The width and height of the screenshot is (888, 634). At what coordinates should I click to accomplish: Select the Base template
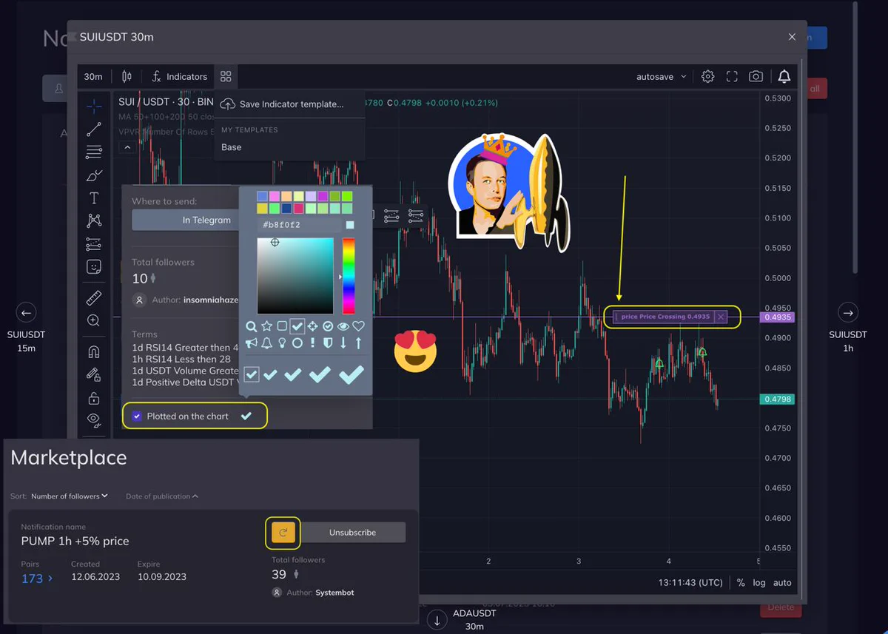tap(290, 147)
